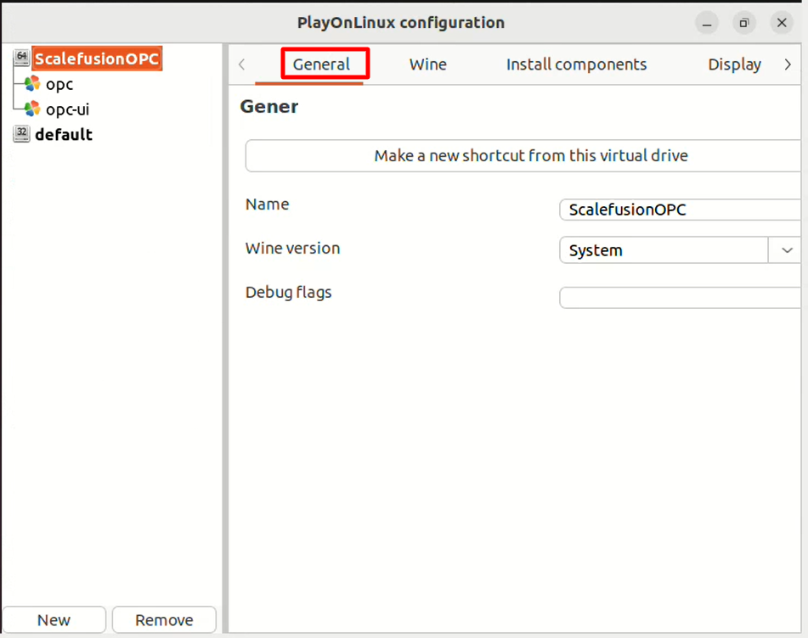Click the Remove button

coord(164,620)
